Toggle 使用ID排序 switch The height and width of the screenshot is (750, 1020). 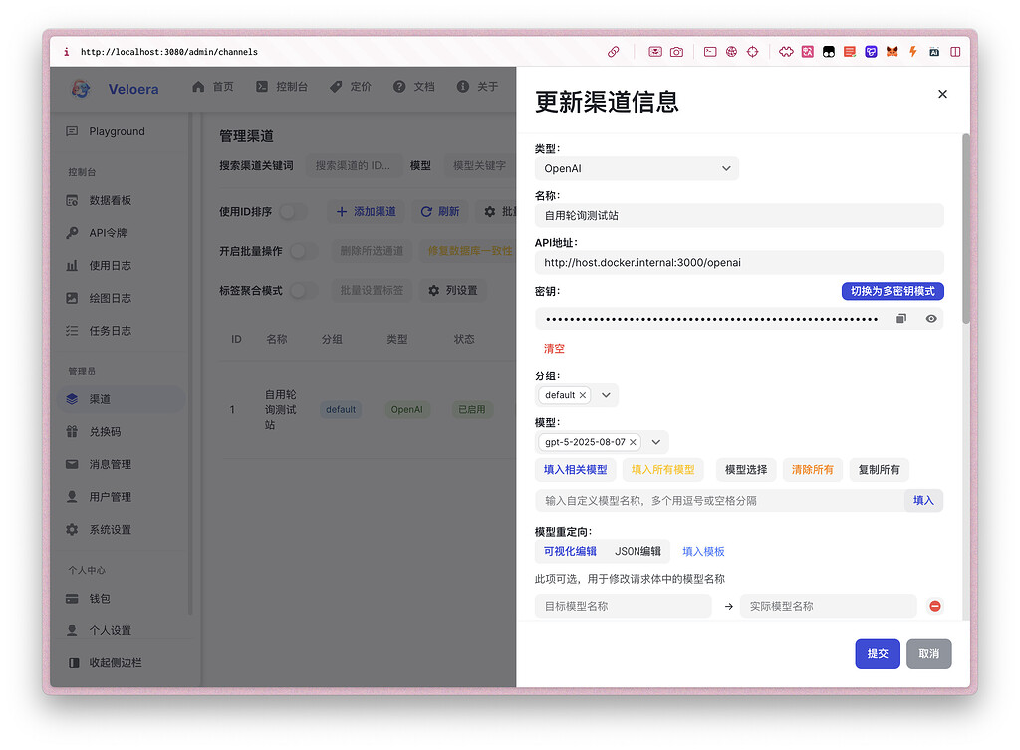(x=293, y=212)
